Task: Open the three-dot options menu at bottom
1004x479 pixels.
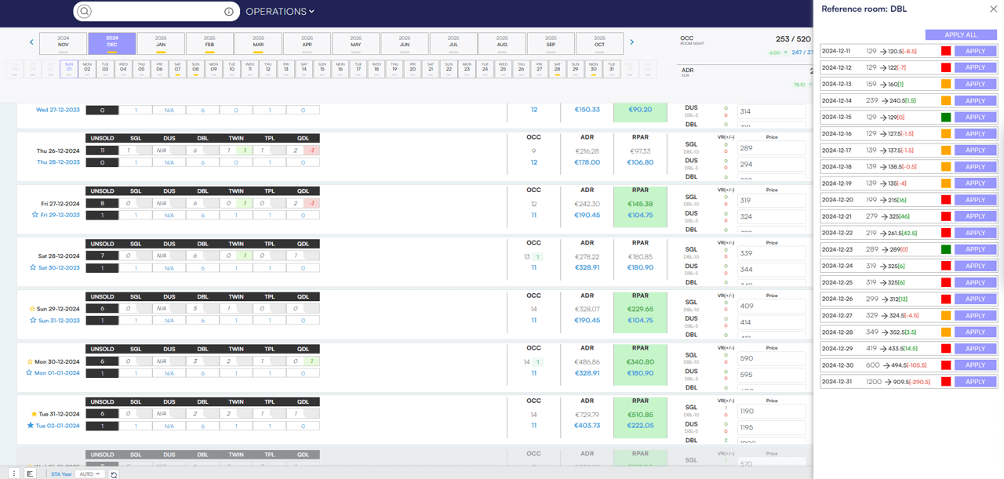Action: [x=14, y=474]
